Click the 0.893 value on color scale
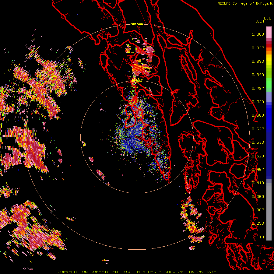This screenshot has width=274, height=274. click(x=258, y=61)
